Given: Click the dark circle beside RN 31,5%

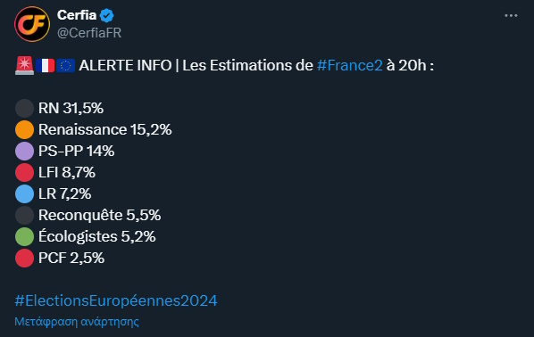Looking at the screenshot, I should tap(24, 108).
